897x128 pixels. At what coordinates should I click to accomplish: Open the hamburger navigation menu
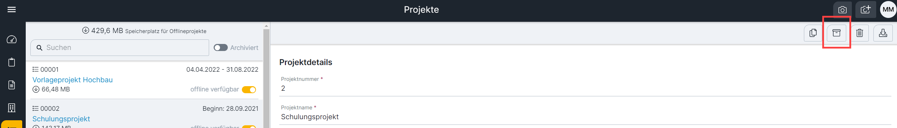pos(12,9)
